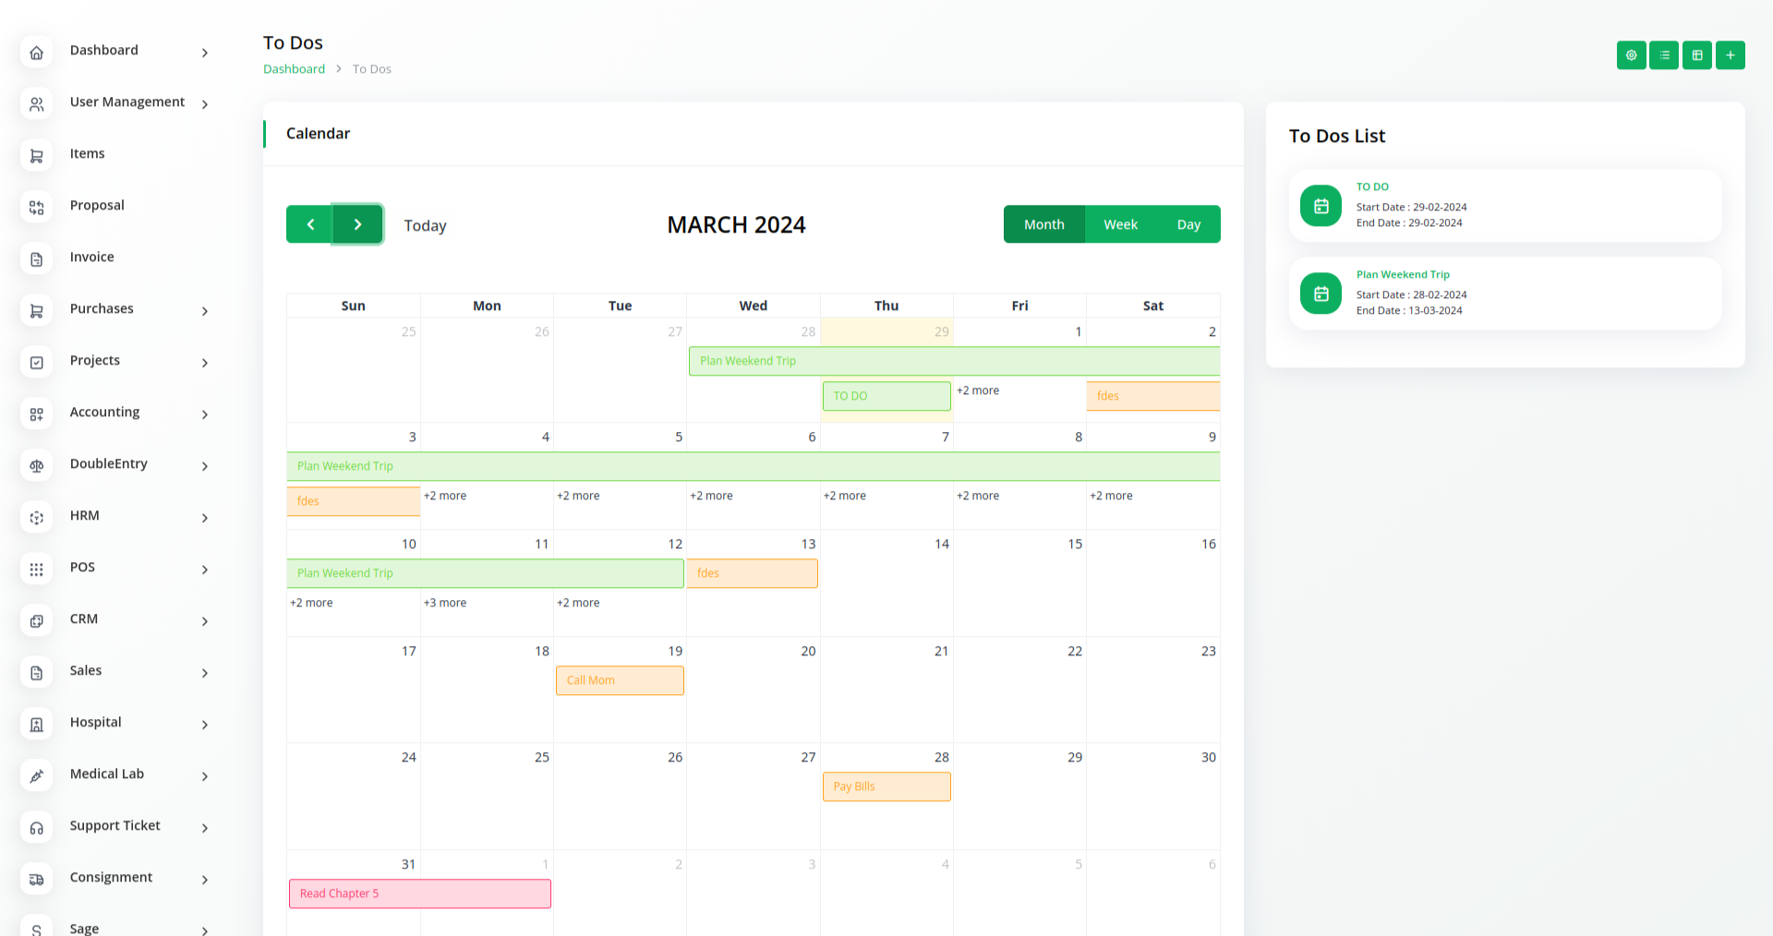Switch to list view icon in header
This screenshot has width=1773, height=936.
[1664, 55]
